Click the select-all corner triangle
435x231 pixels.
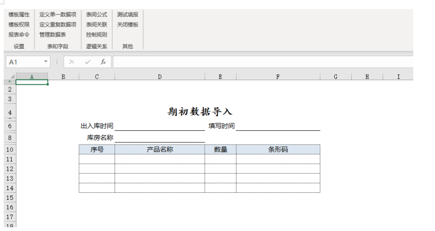coord(11,77)
